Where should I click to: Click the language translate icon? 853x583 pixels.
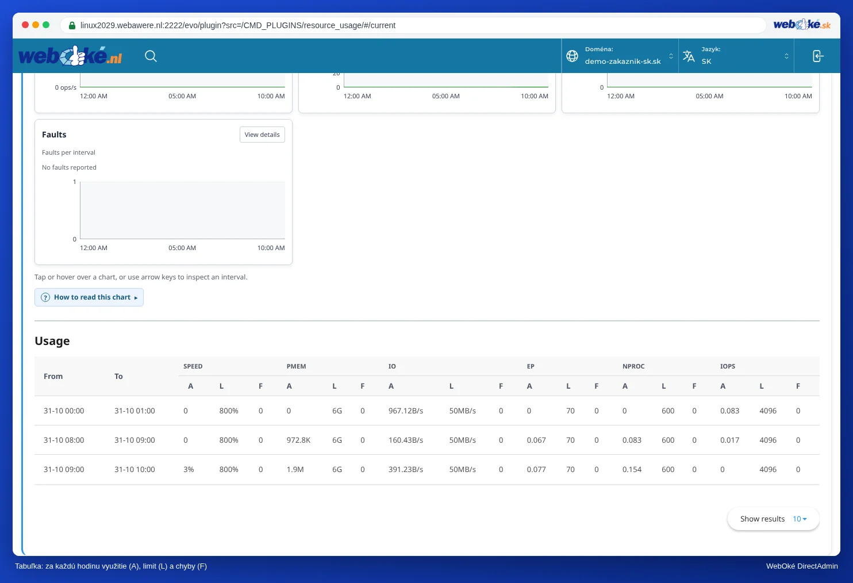[x=689, y=56]
